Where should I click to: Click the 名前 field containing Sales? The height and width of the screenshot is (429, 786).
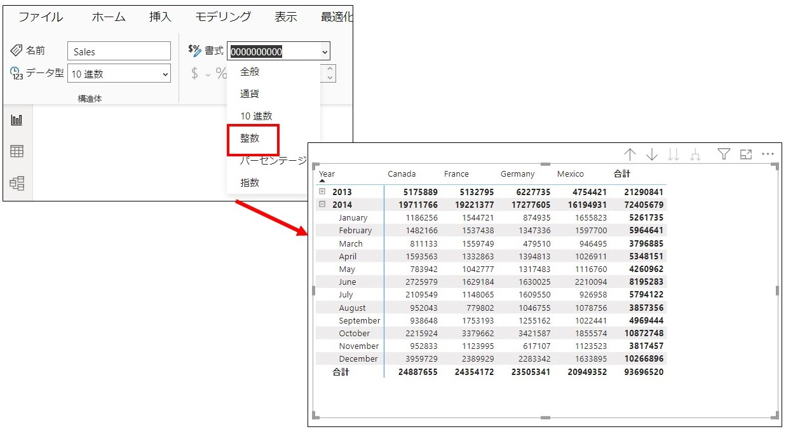pos(119,52)
